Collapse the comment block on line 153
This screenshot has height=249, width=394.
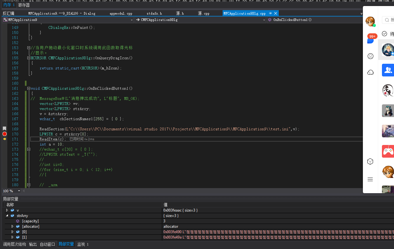tap(29, 48)
